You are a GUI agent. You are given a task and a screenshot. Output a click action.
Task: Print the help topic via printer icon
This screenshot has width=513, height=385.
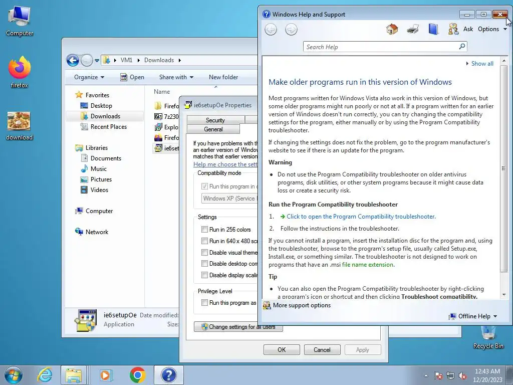[413, 29]
